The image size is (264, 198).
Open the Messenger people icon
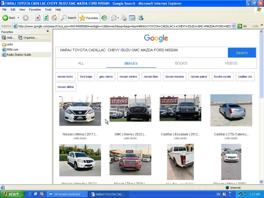(141, 18)
